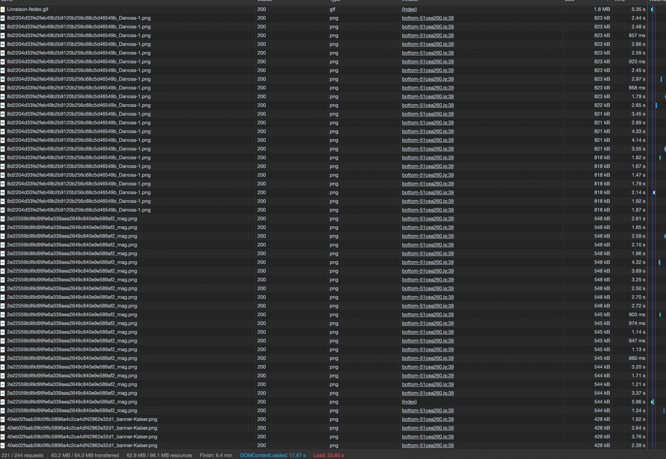The height and width of the screenshot is (459, 666).
Task: Click the 3.25 s time value
Action: (x=638, y=280)
